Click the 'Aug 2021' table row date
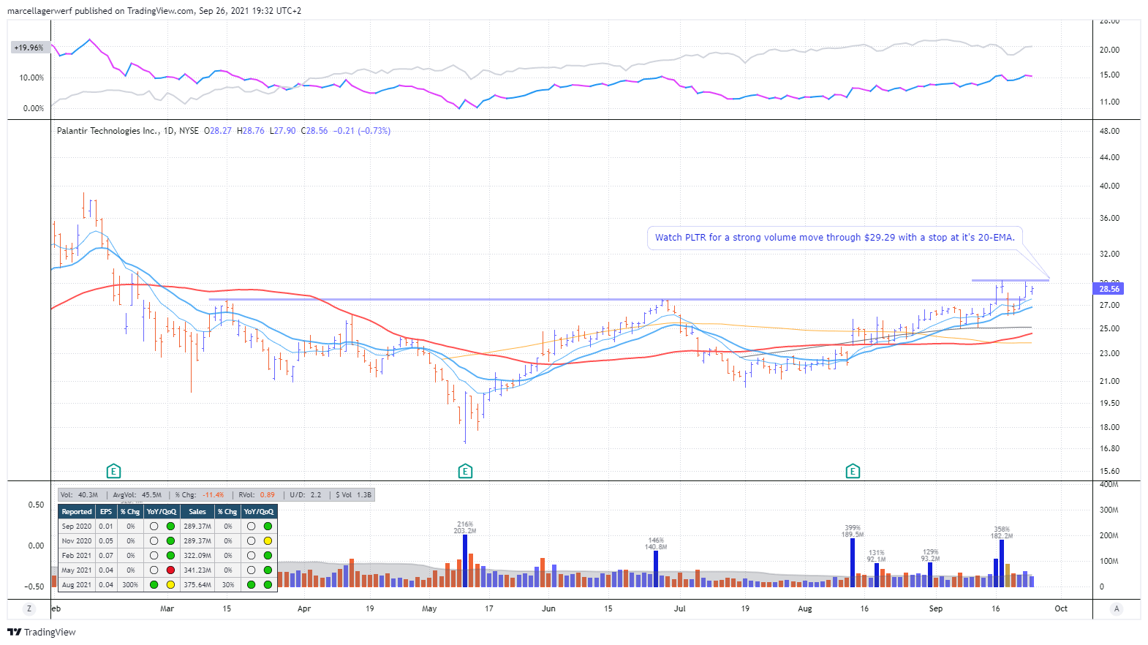 pos(77,585)
